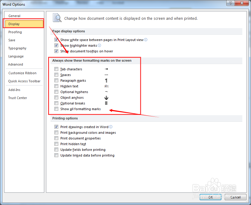
Task: Enable the Spaces formatting mark checkbox
Action: point(56,75)
